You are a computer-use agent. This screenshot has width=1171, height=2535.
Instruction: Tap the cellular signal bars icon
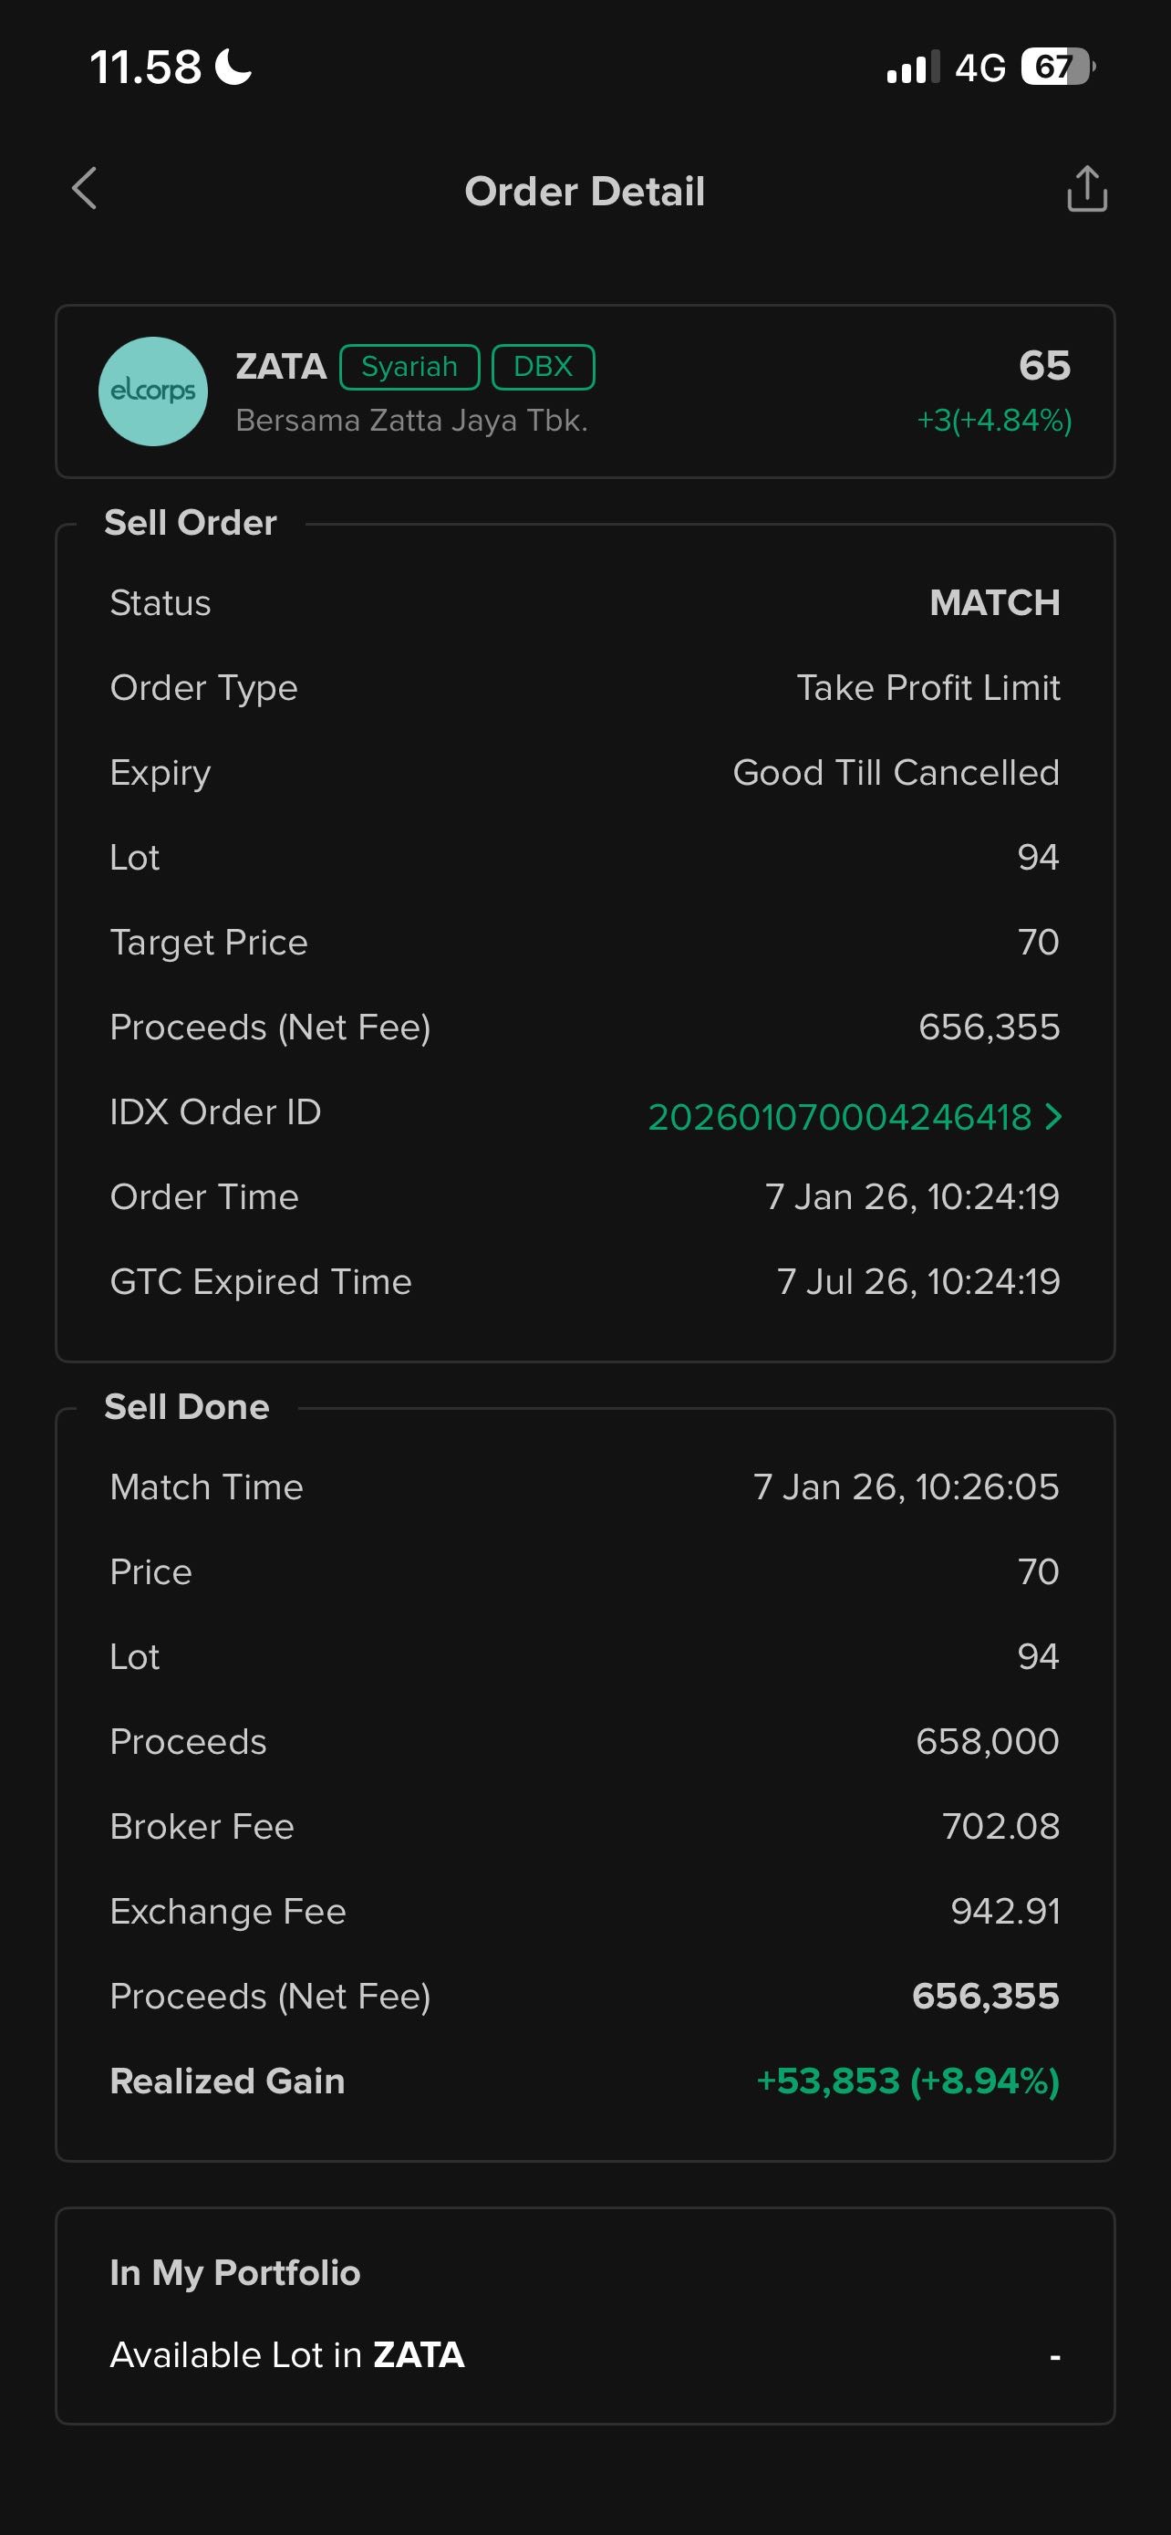pyautogui.click(x=912, y=68)
